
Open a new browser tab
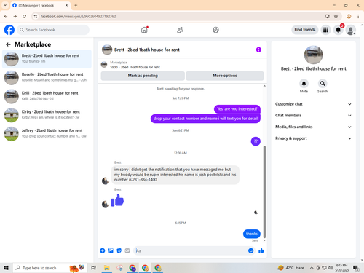(x=76, y=5)
